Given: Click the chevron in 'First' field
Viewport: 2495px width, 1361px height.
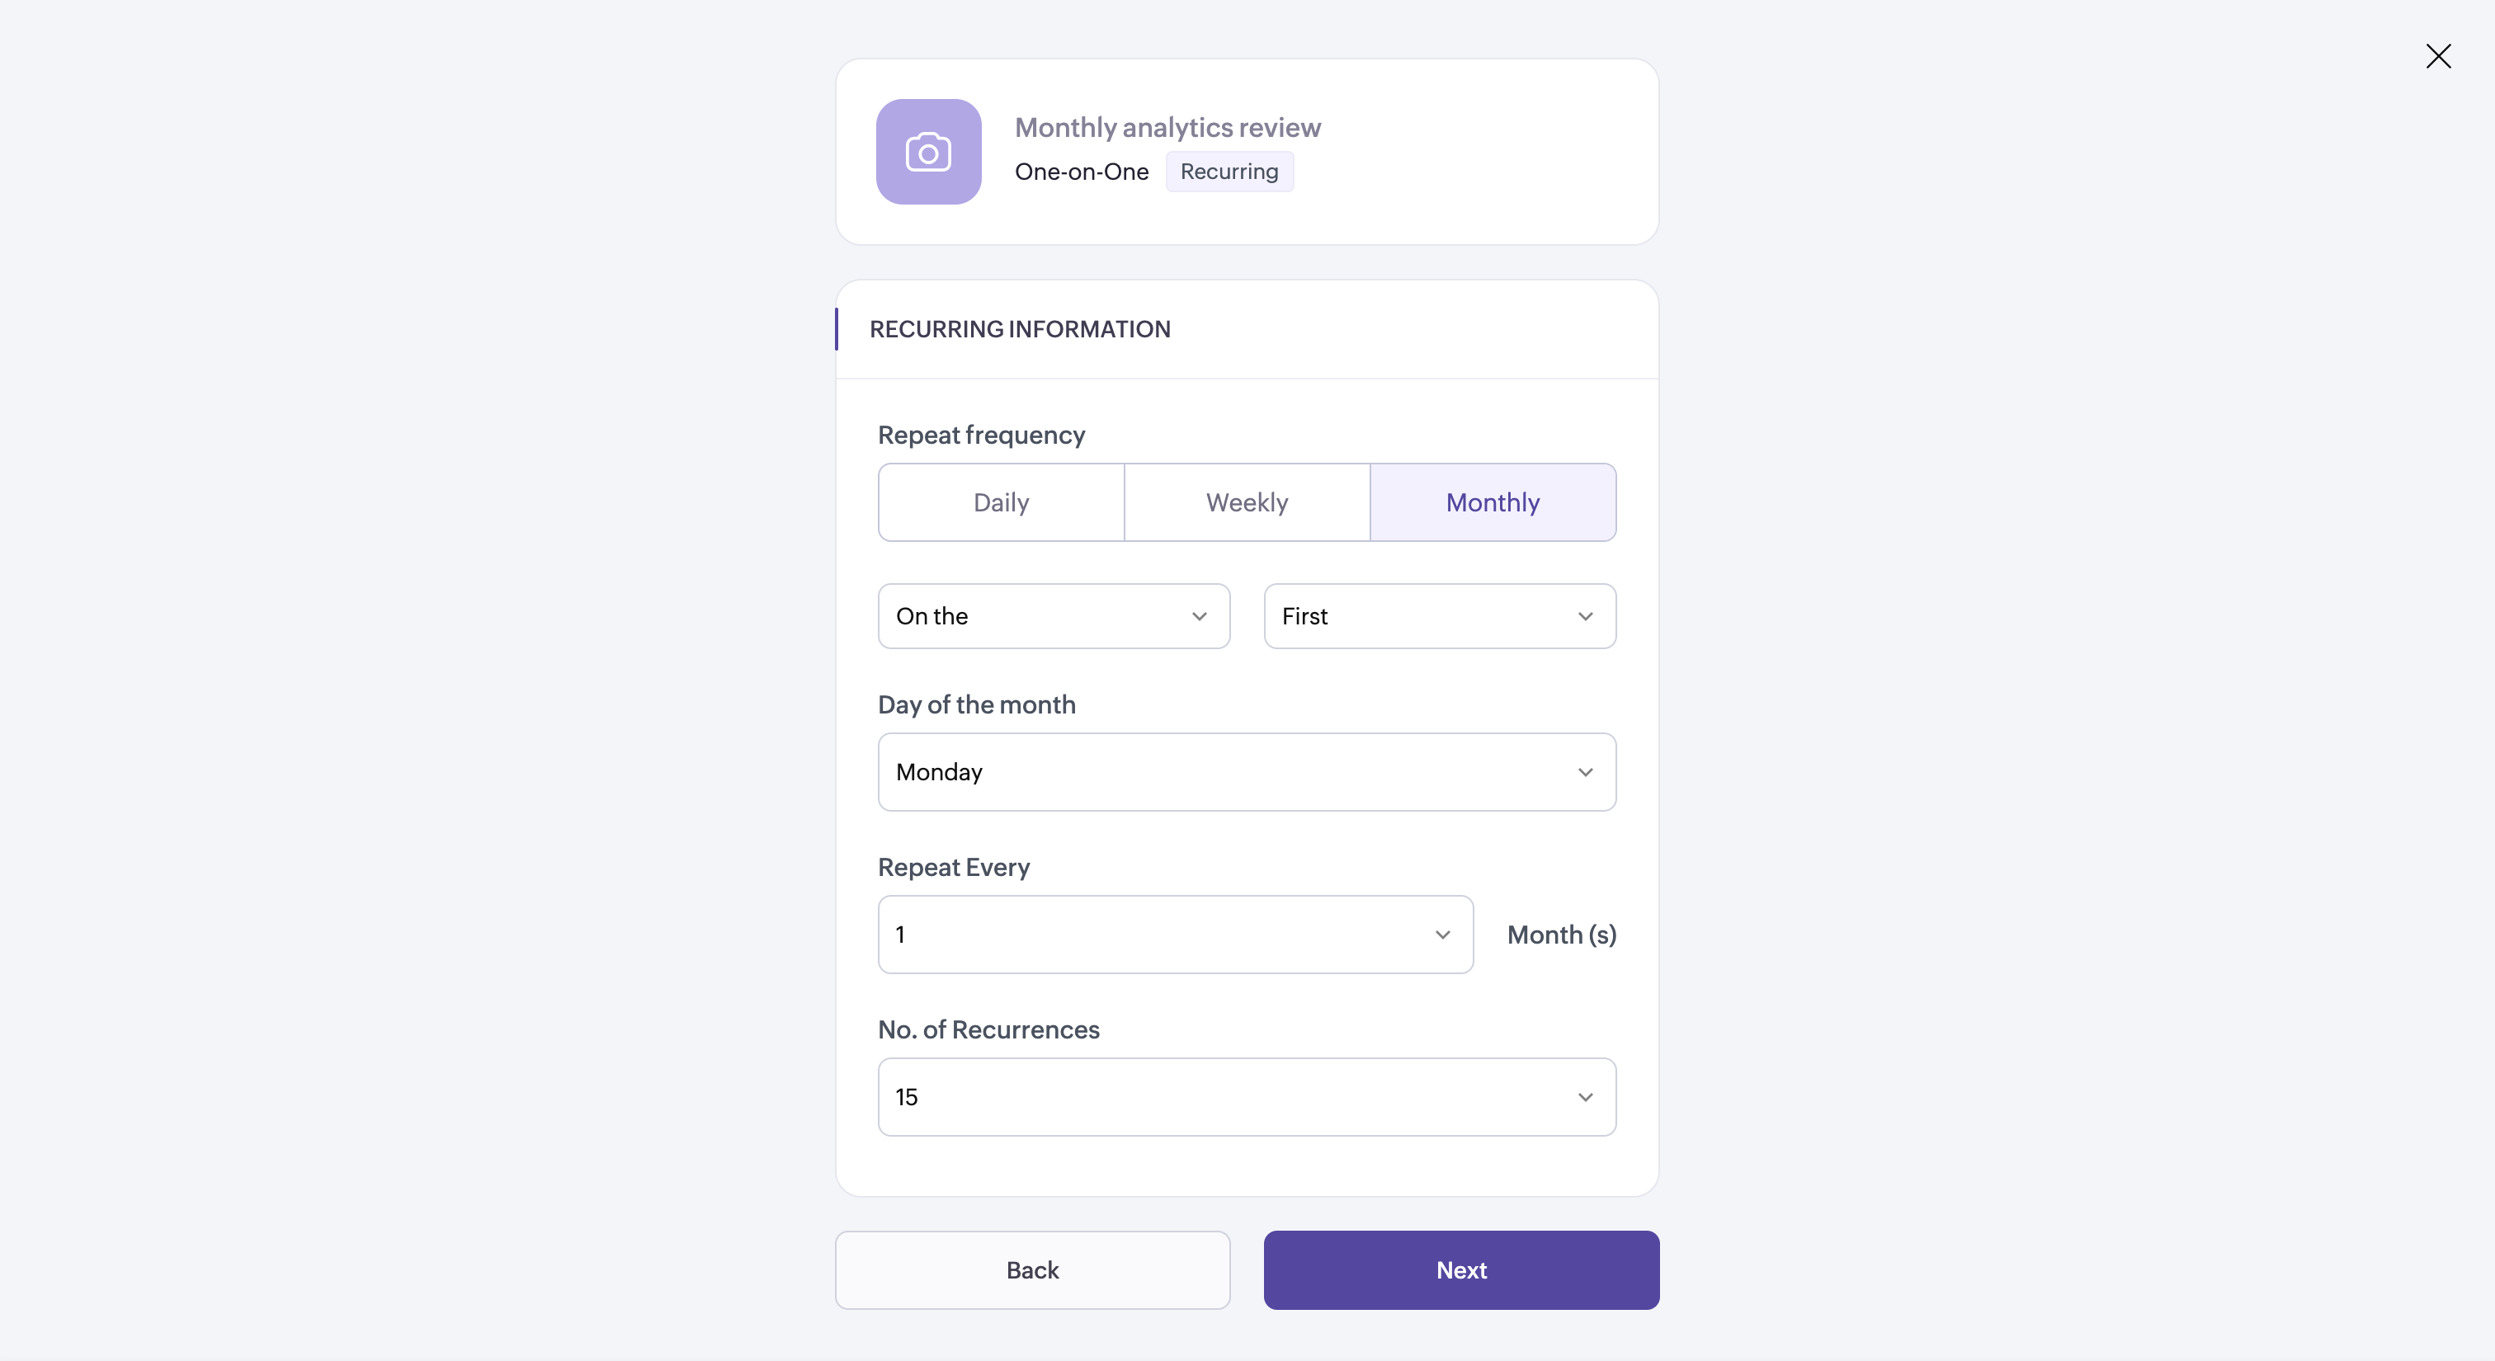Looking at the screenshot, I should [x=1585, y=617].
